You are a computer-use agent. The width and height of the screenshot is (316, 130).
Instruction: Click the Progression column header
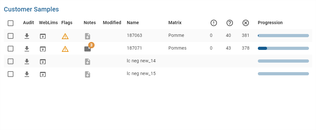(270, 23)
